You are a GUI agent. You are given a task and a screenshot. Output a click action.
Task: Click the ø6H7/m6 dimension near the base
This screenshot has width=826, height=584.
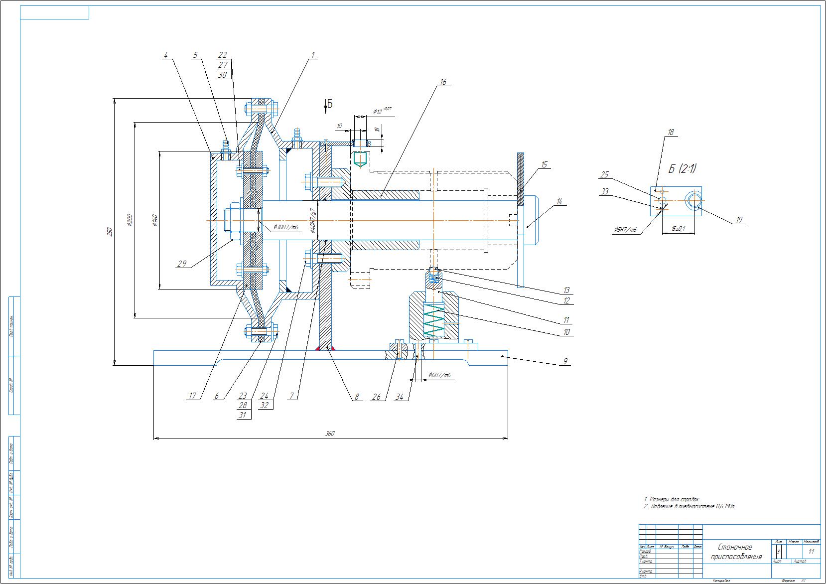439,375
